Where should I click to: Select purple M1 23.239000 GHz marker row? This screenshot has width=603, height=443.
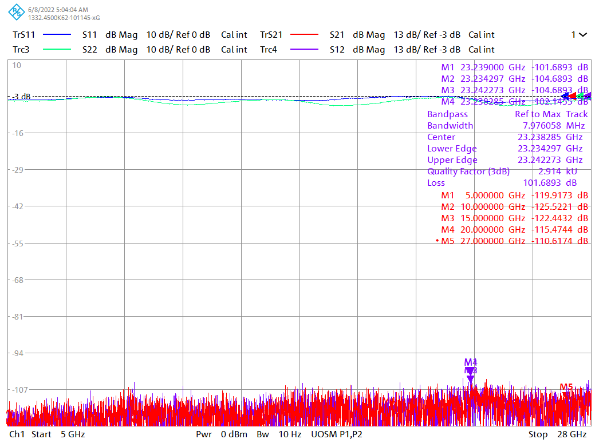click(x=514, y=67)
